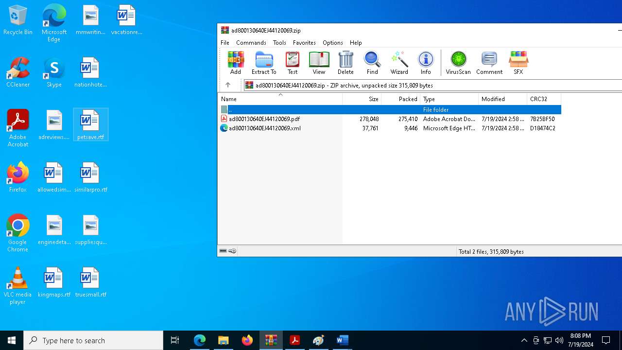Select Adobe Acrobat desktop shortcut
This screenshot has width=622, height=350.
click(x=18, y=128)
